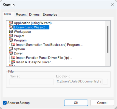Uncheck the Show at Startup checkbox

pyautogui.click(x=5, y=103)
